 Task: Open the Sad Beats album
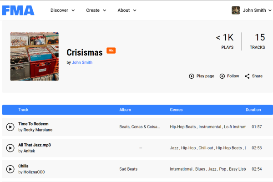[x=128, y=169]
